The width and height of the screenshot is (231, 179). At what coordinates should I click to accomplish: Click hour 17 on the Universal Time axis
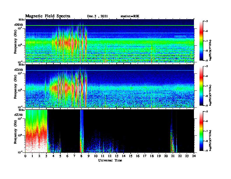[145, 156]
